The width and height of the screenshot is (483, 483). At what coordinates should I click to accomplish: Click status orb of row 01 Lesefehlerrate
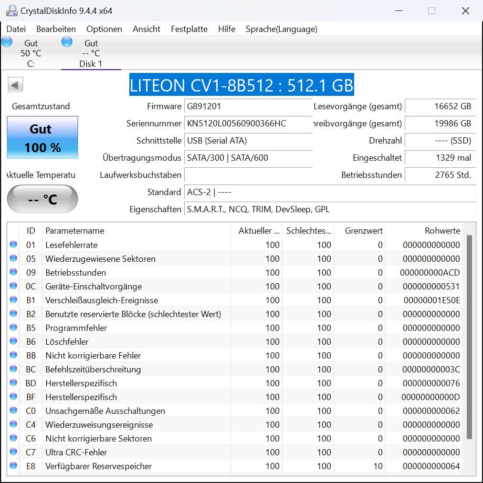coord(13,244)
